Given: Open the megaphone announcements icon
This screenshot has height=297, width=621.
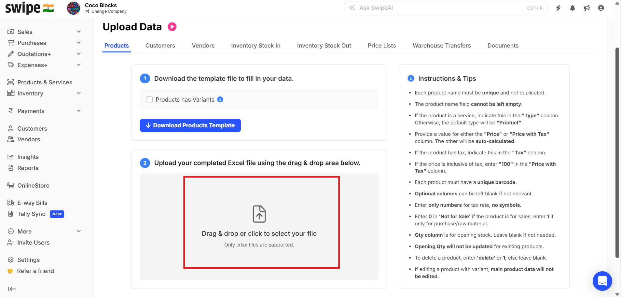Looking at the screenshot, I should [586, 8].
